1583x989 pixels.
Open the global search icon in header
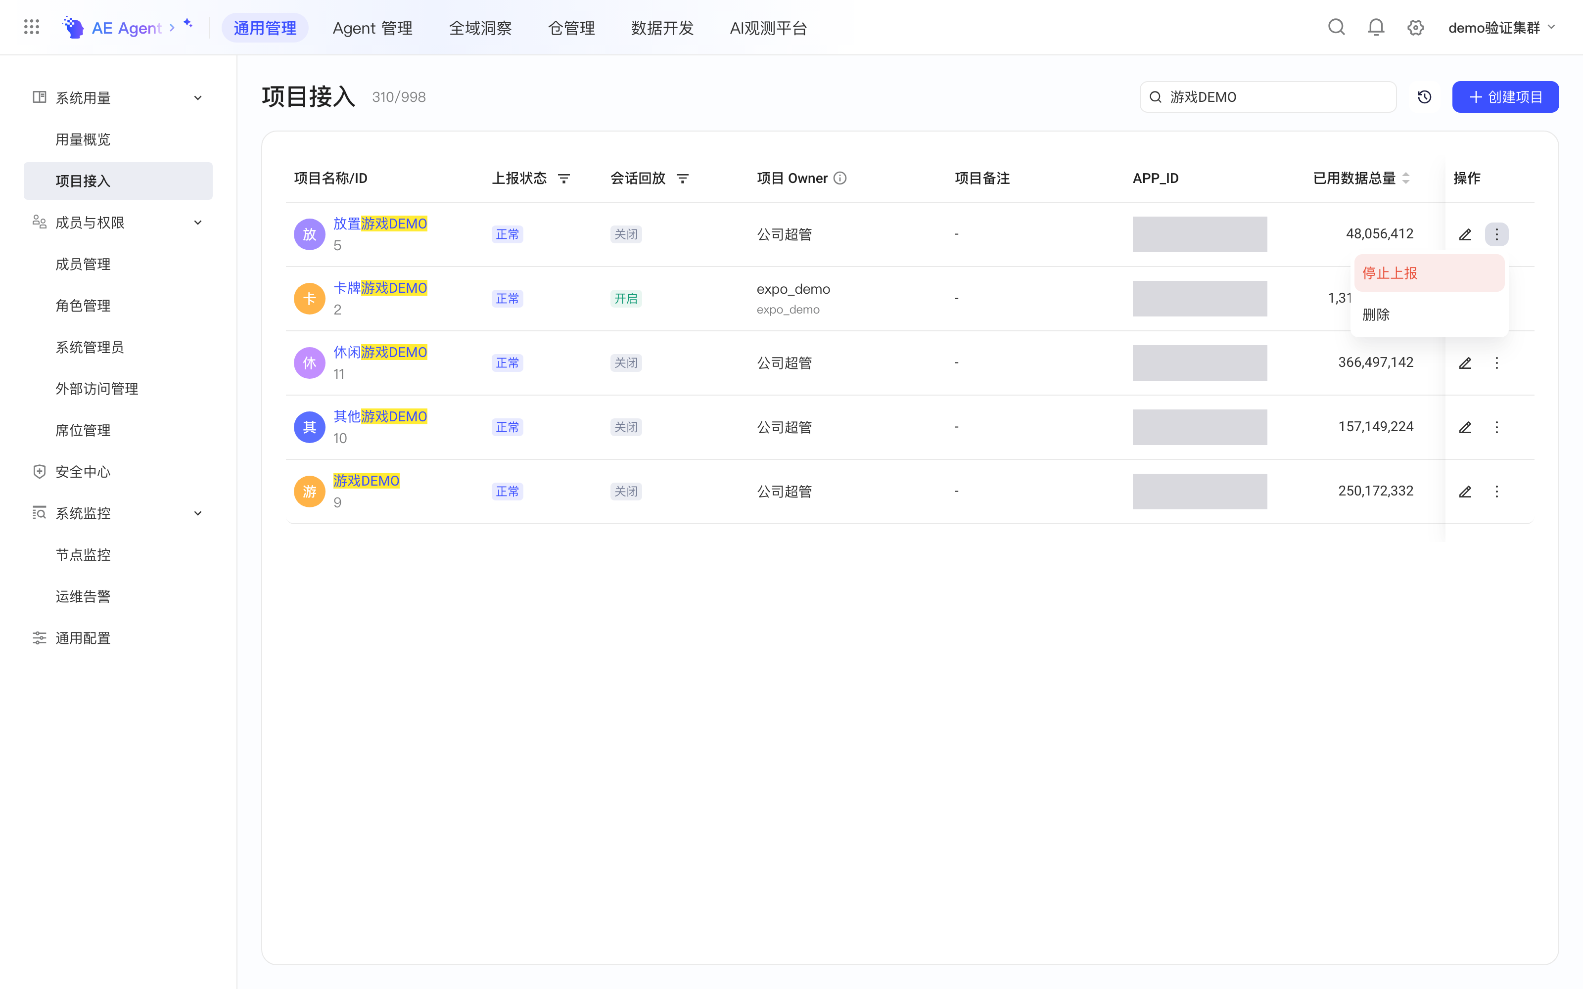[1336, 28]
